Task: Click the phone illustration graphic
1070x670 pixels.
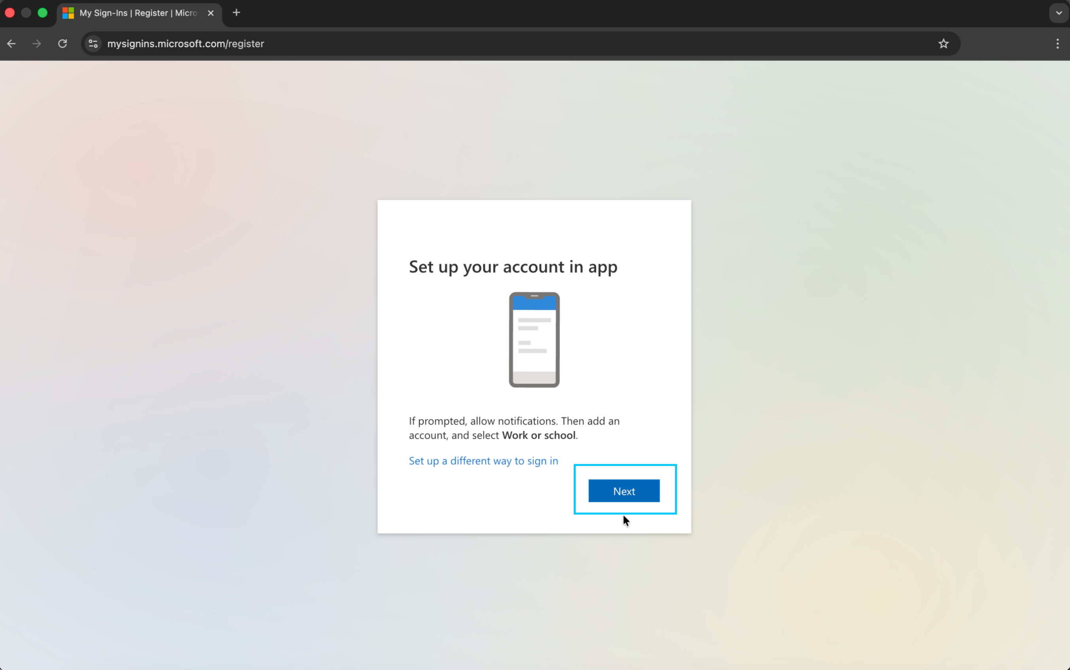Action: (x=534, y=339)
